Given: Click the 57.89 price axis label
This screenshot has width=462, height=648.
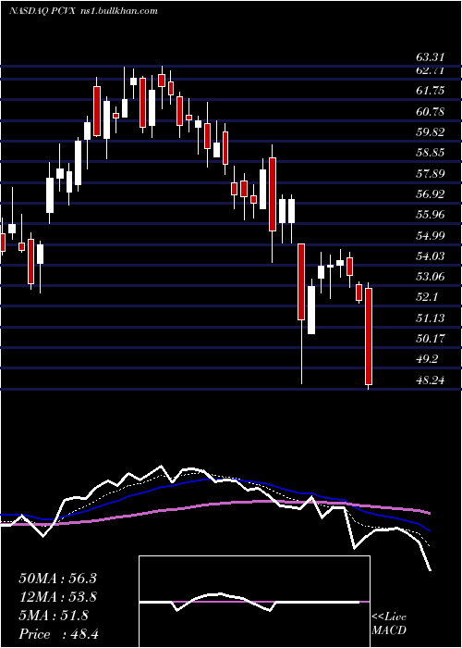Looking at the screenshot, I should [431, 174].
